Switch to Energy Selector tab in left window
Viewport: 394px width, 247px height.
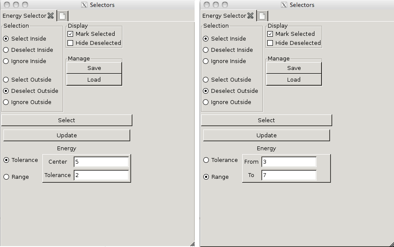coord(24,16)
